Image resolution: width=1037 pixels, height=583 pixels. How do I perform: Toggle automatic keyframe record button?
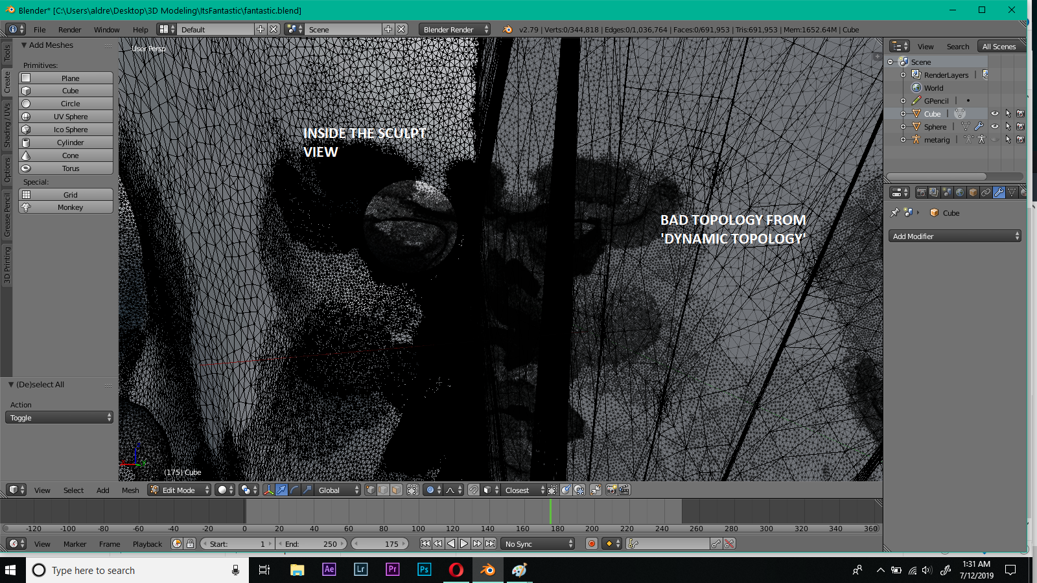coord(591,544)
